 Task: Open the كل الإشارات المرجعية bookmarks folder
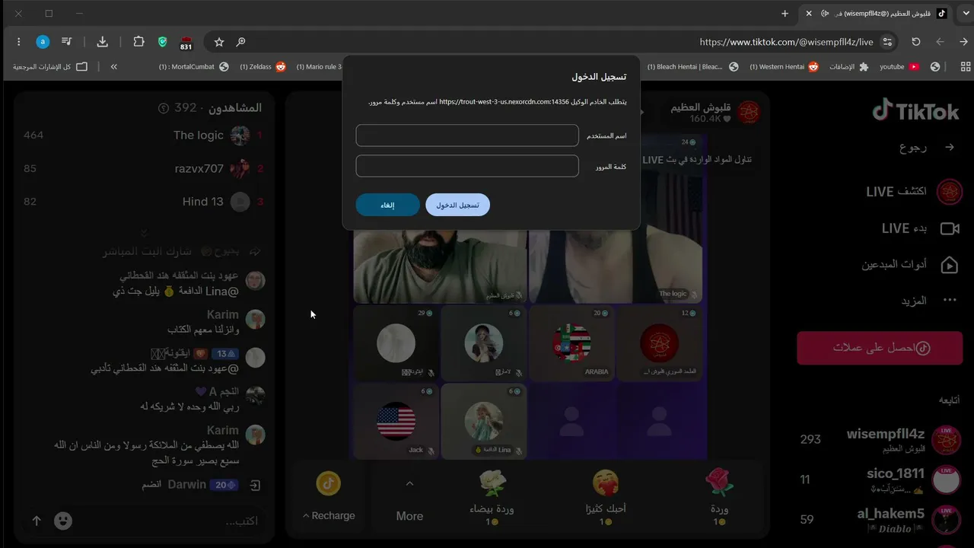[x=50, y=66]
